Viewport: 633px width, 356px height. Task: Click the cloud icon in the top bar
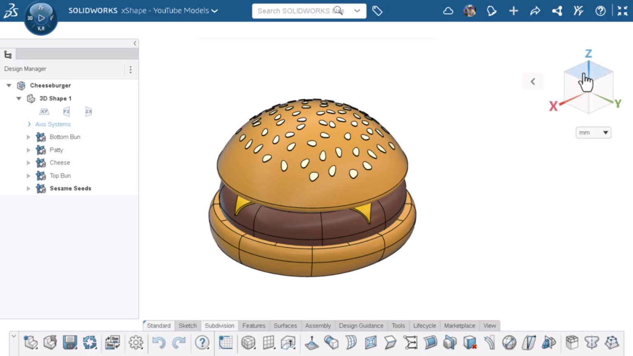coord(448,11)
